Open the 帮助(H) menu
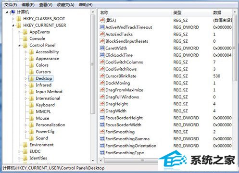 [86, 5]
